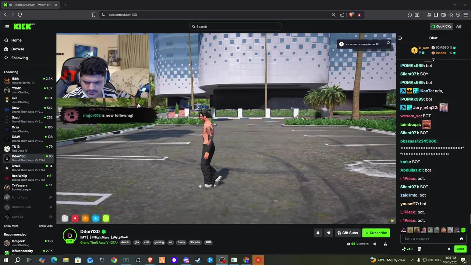Open Saad channel in Following list
The height and width of the screenshot is (265, 471).
pos(28,119)
